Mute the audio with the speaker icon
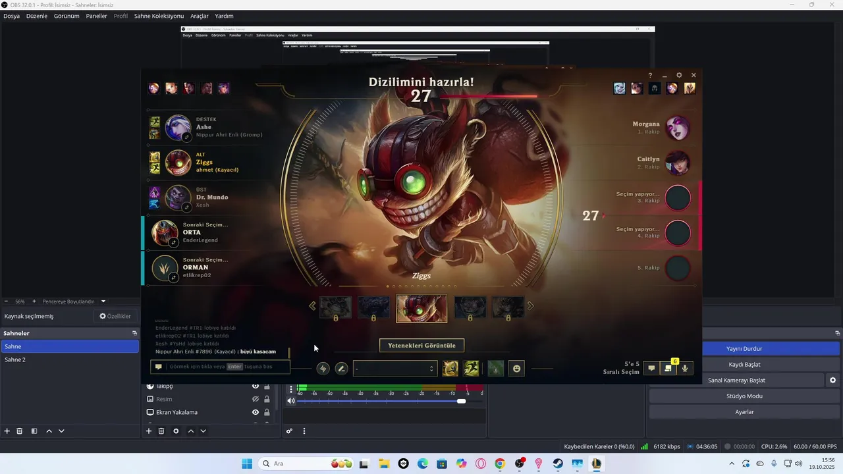The width and height of the screenshot is (843, 474). tap(291, 401)
